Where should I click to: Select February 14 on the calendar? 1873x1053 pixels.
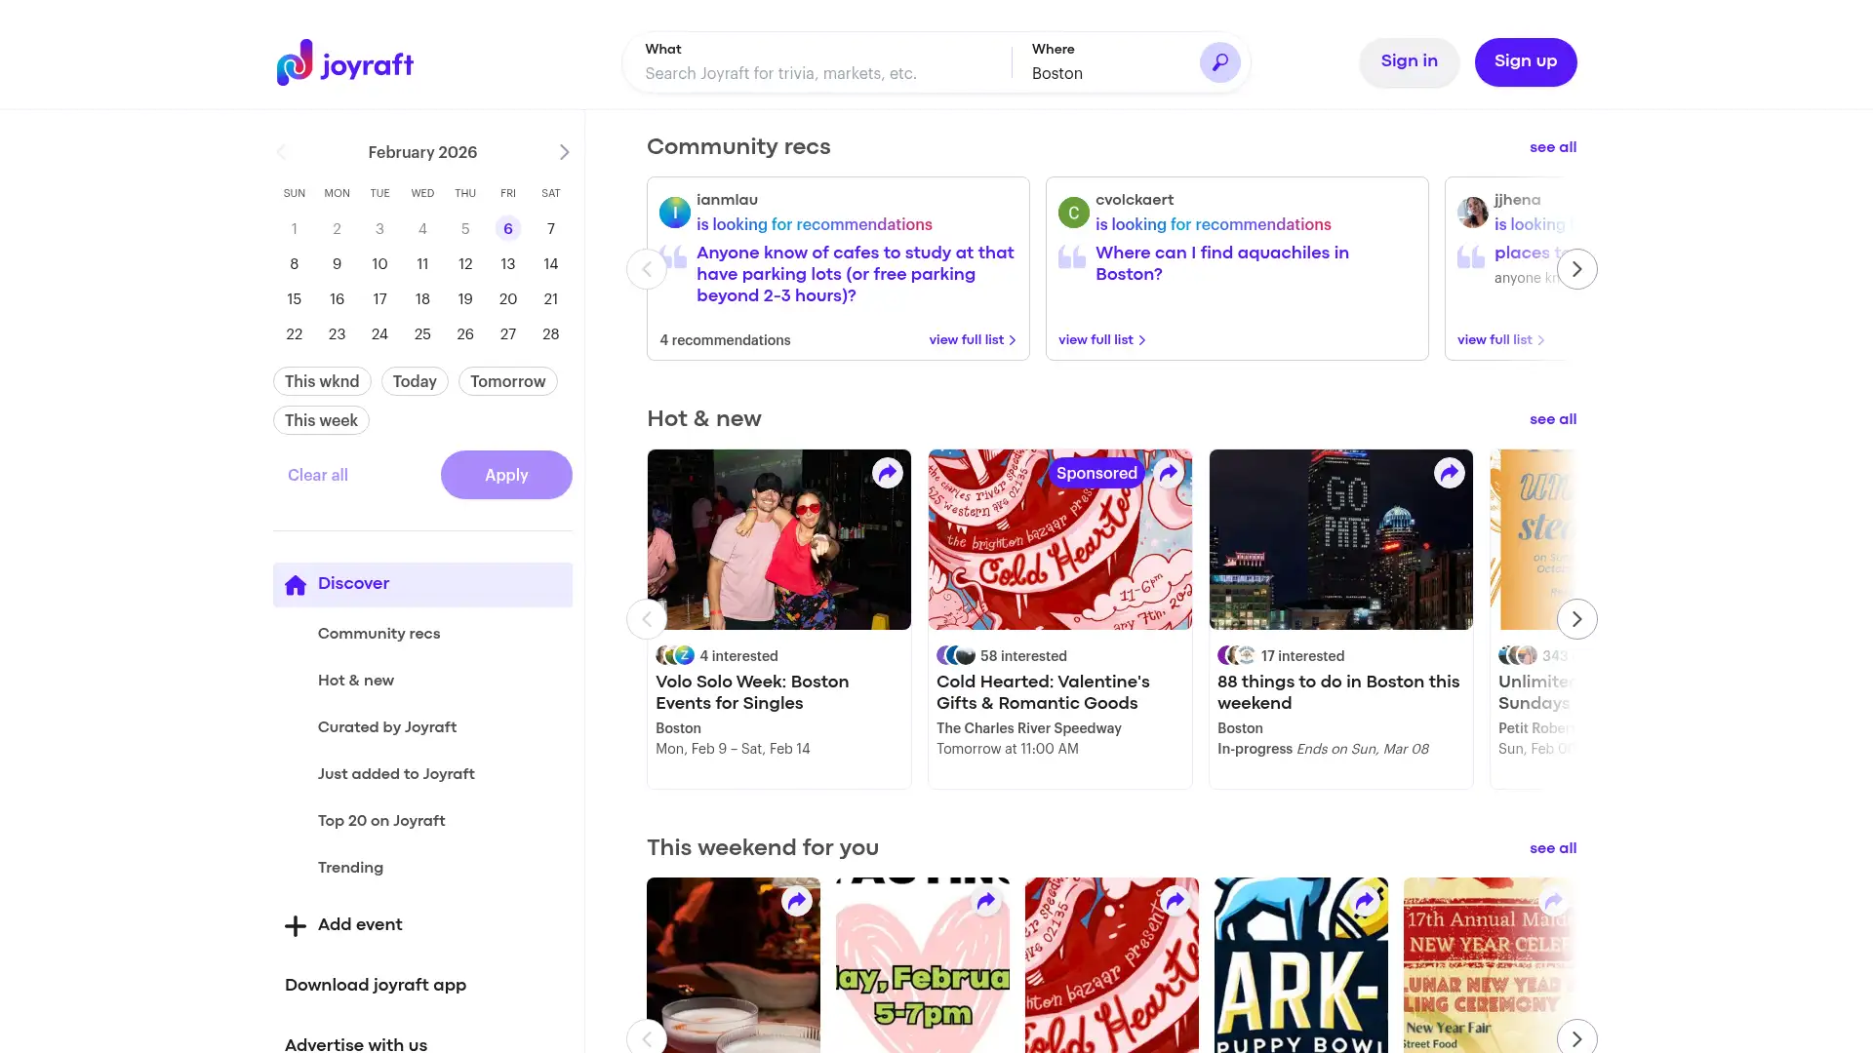coord(550,263)
